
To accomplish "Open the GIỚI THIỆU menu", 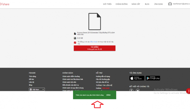I will point(107,4).
